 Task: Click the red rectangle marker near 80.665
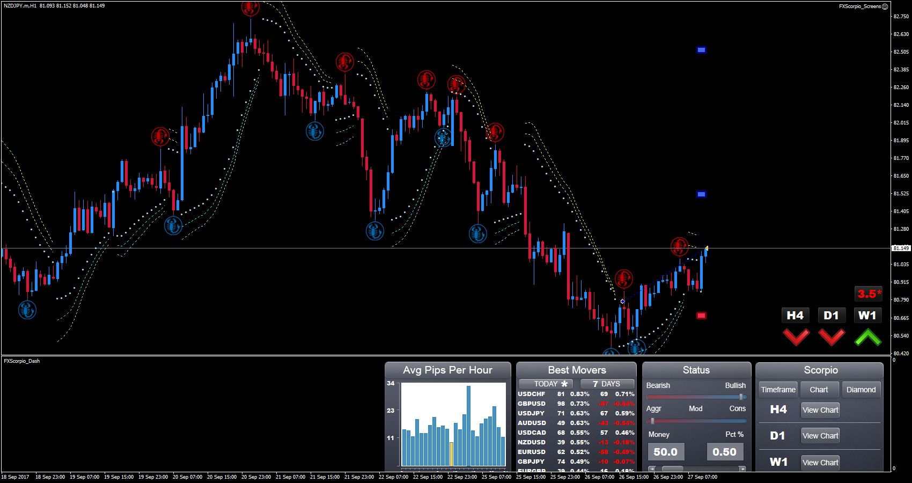pos(701,316)
